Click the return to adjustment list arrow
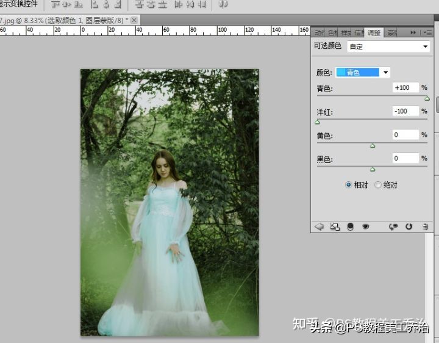 pyautogui.click(x=318, y=226)
